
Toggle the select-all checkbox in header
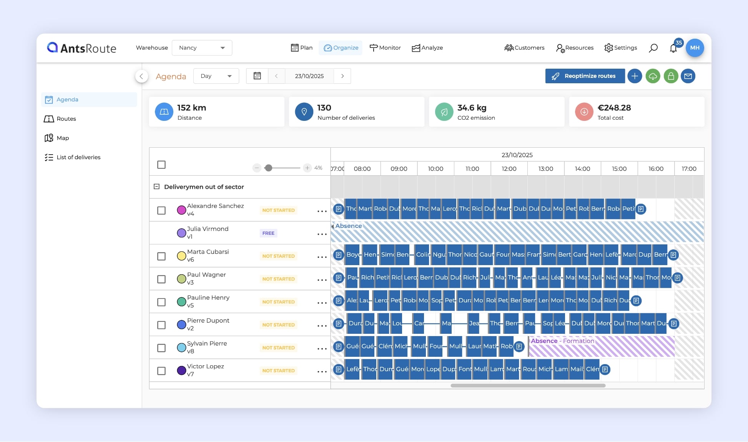(161, 165)
